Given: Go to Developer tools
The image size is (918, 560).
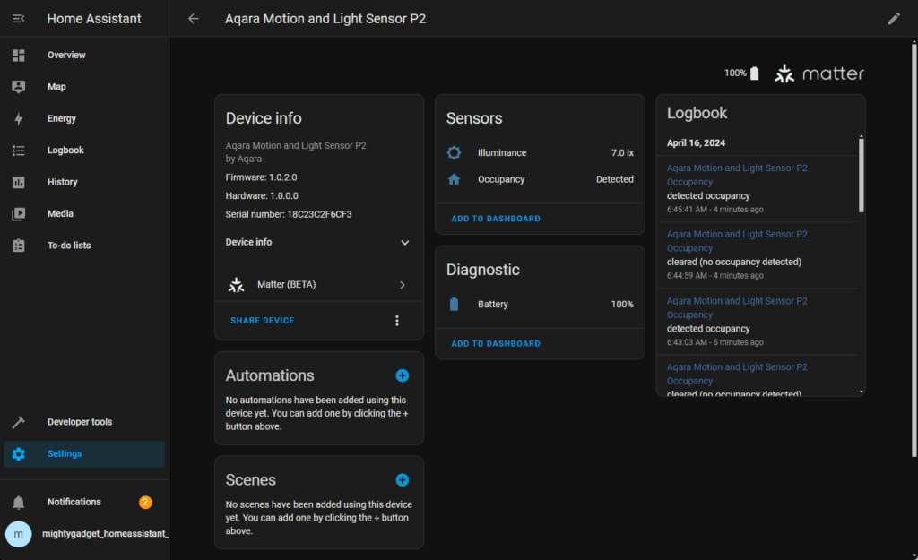Looking at the screenshot, I should (79, 422).
